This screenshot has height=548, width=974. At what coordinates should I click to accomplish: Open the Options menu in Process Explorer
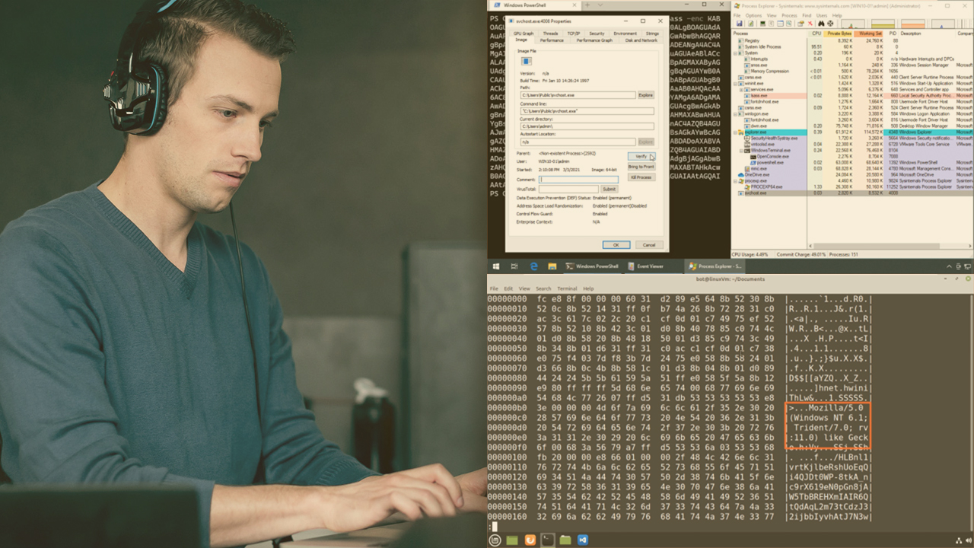click(753, 15)
